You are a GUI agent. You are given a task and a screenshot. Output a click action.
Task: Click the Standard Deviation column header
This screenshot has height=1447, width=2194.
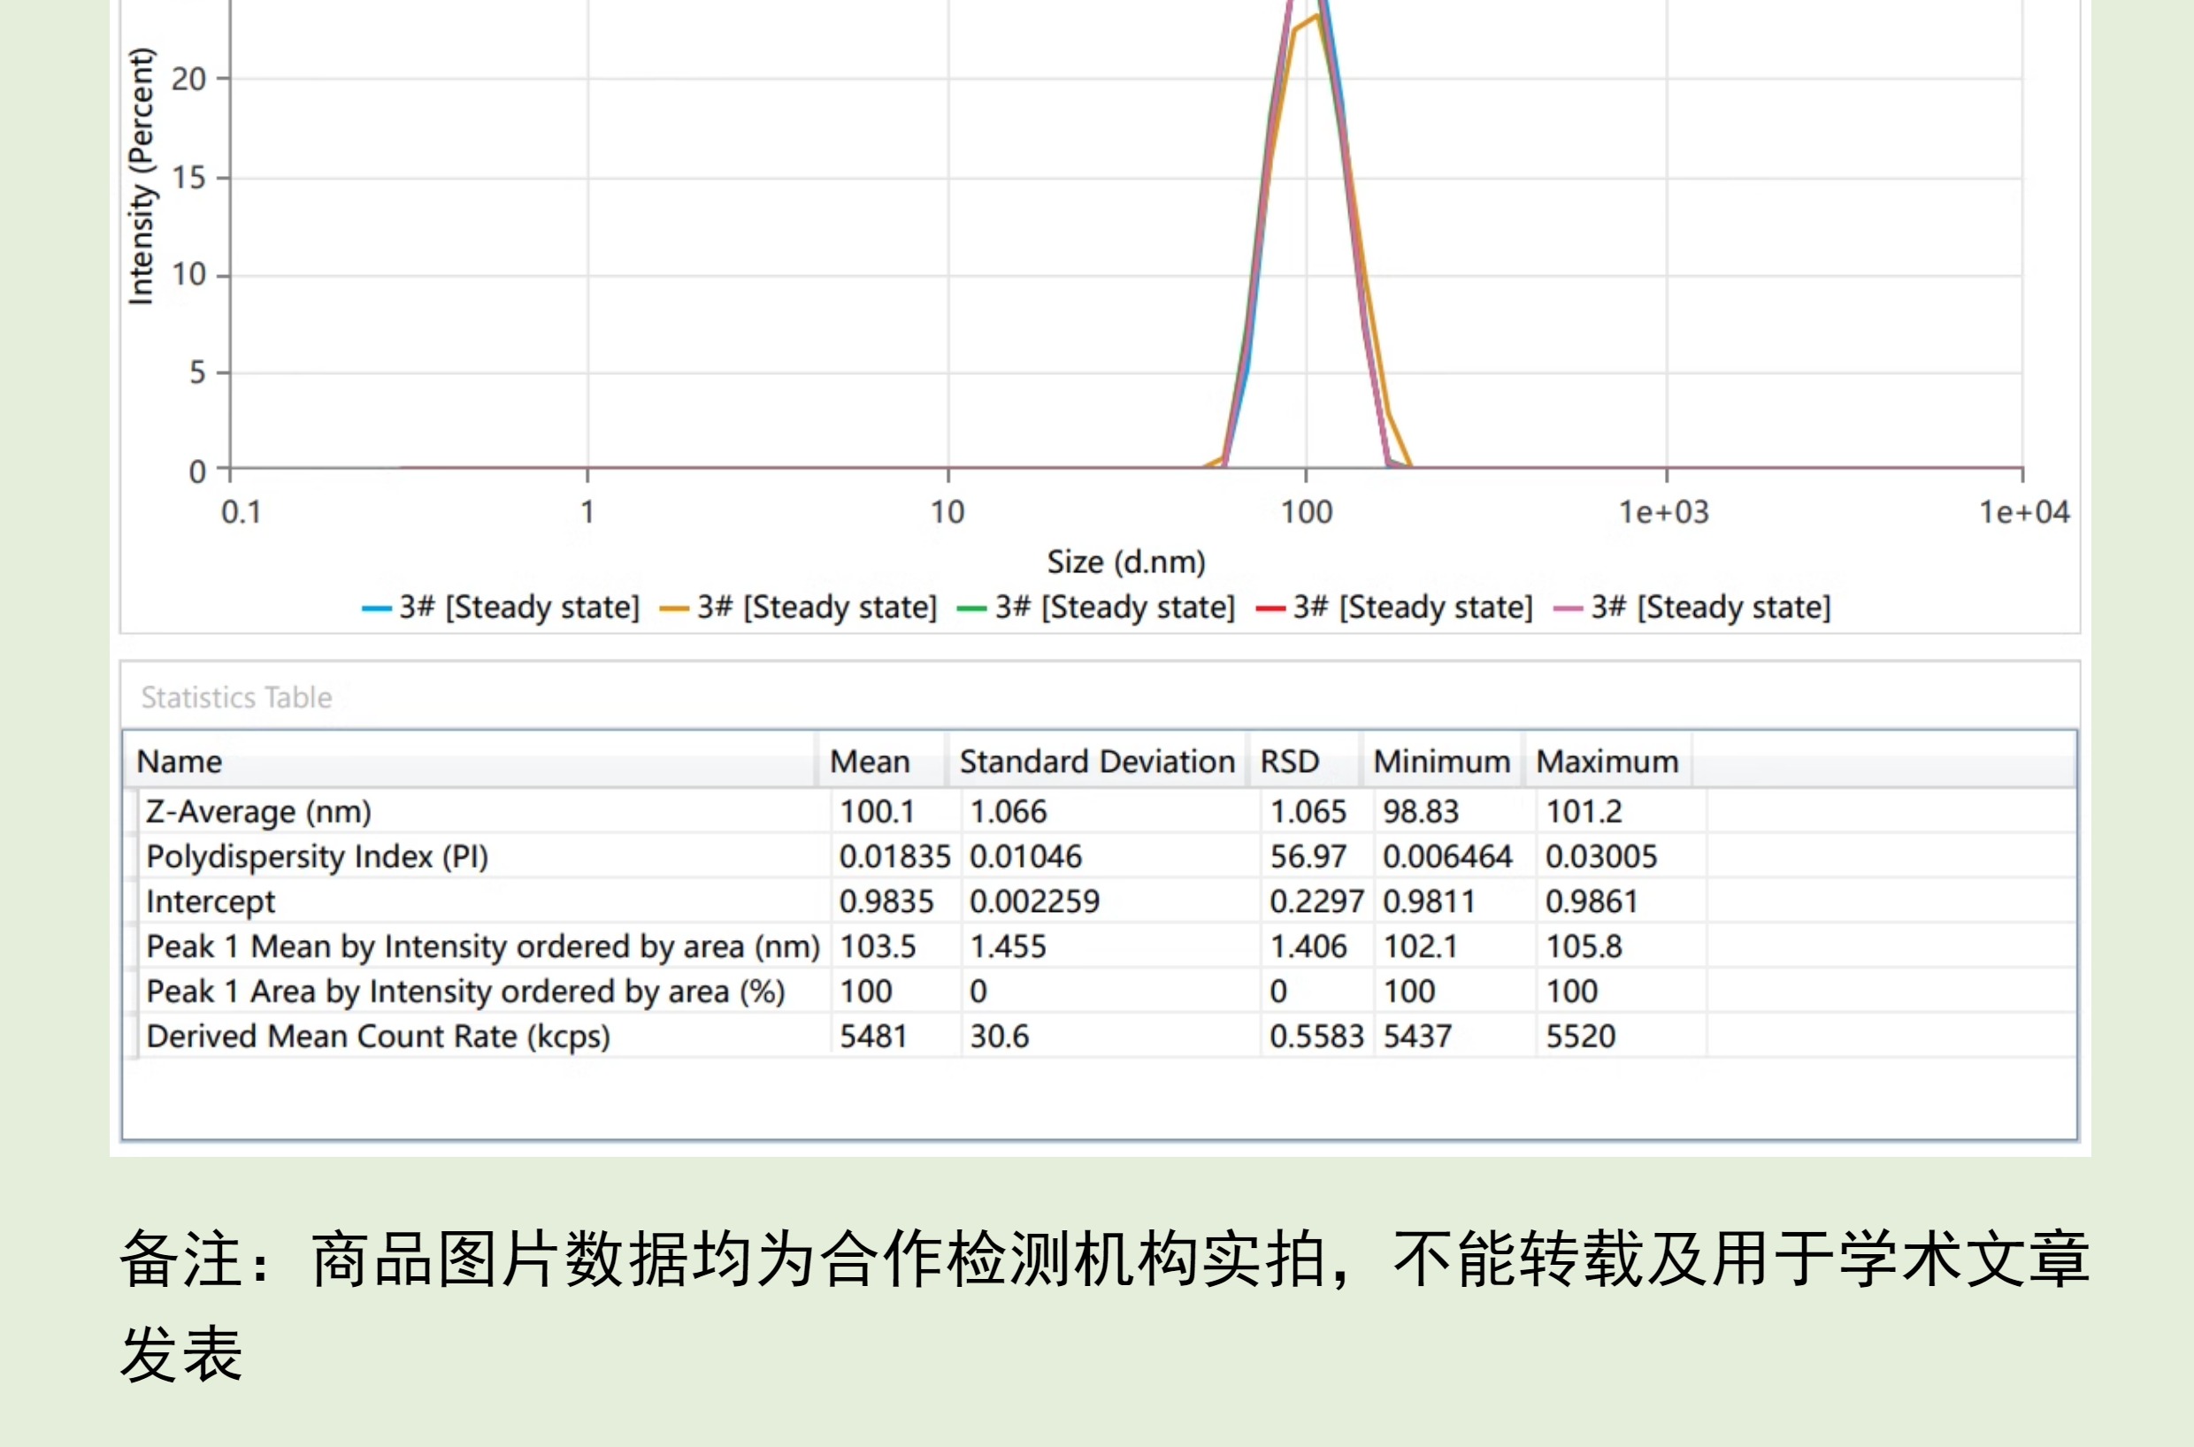pos(1096,762)
